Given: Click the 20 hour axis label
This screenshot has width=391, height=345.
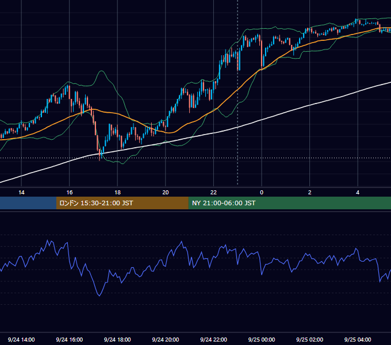Looking at the screenshot, I should pos(166,193).
